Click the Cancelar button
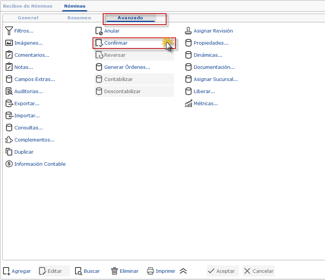Screen dimensions: 325x280 pyautogui.click(x=259, y=271)
